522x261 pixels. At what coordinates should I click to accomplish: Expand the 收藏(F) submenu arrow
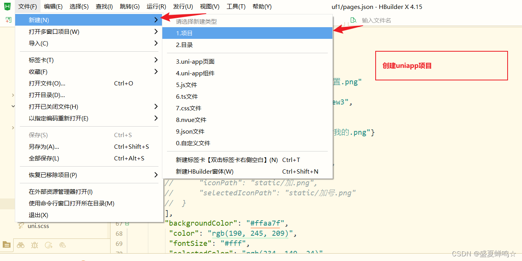(x=156, y=71)
